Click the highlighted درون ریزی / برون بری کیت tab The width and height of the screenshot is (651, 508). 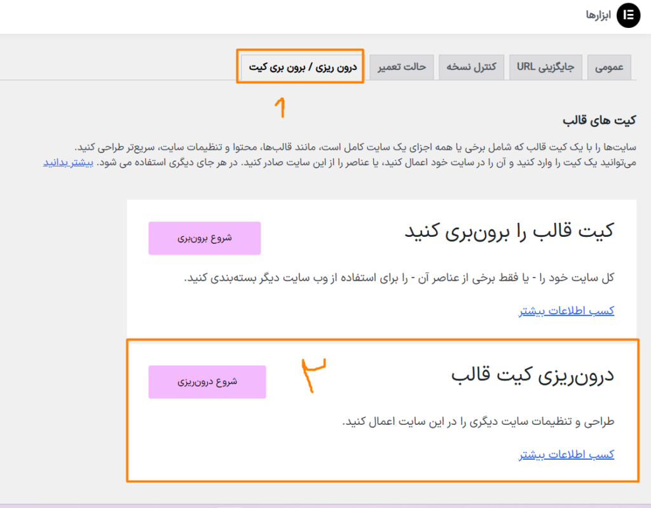[299, 67]
